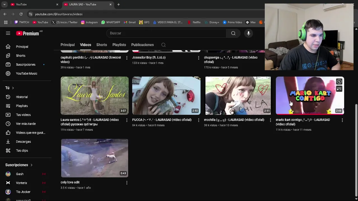This screenshot has height=201, width=358.
Task: Open VIDEOS PARA EL ST... bookmark folder
Action: tap(168, 22)
